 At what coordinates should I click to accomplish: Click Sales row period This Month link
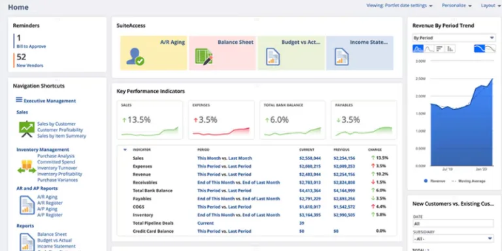coord(209,158)
